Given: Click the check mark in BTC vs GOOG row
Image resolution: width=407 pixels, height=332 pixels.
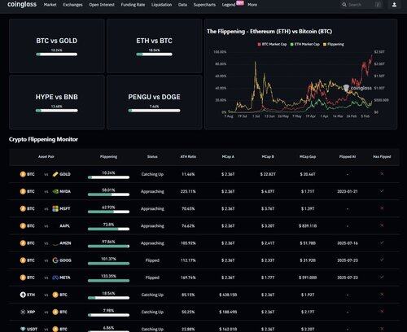Looking at the screenshot, I should coord(382,260).
